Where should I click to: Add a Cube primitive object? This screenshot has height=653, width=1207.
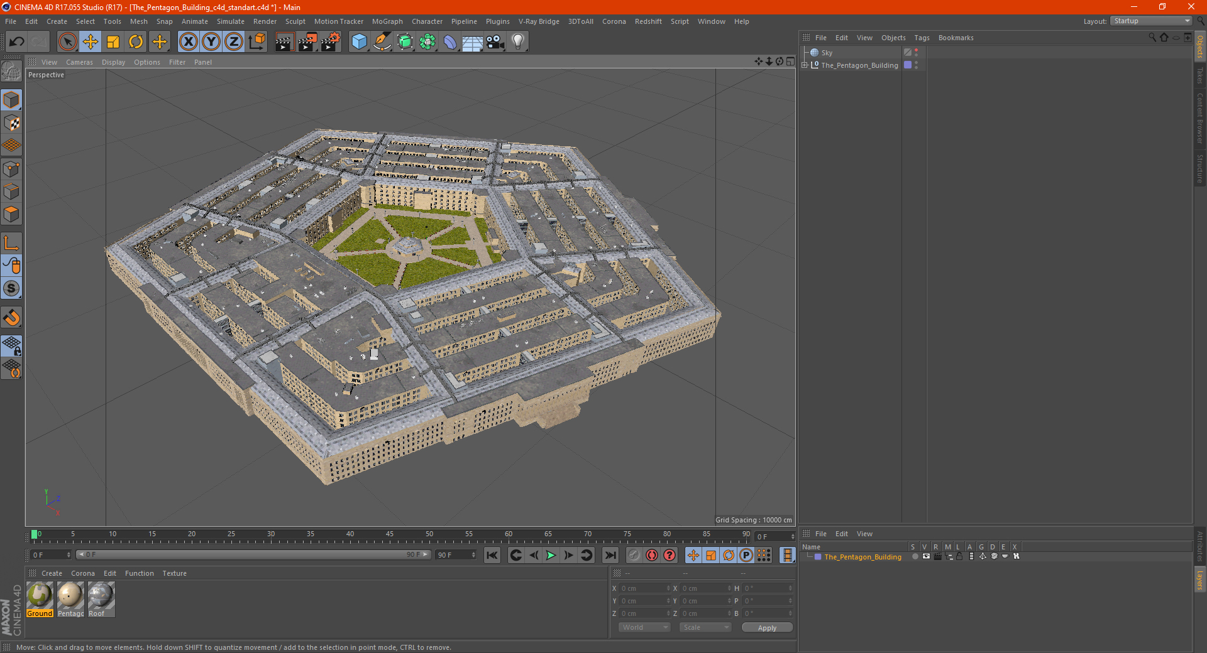(x=359, y=42)
